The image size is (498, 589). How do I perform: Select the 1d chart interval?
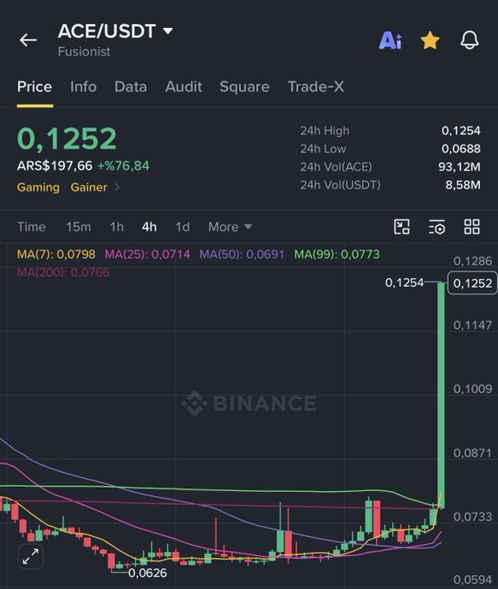[x=183, y=227]
